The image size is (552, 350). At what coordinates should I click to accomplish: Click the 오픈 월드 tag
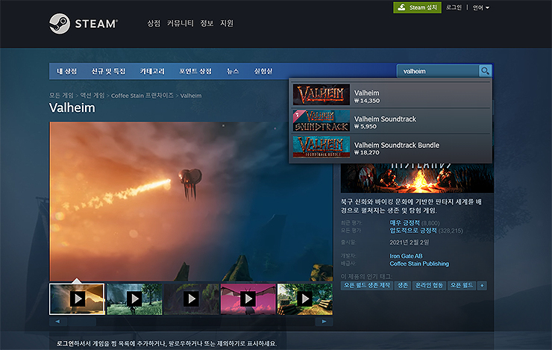(462, 286)
